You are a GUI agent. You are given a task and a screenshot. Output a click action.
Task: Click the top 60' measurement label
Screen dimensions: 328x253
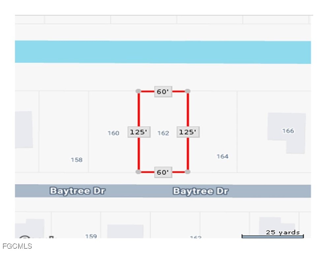point(163,92)
